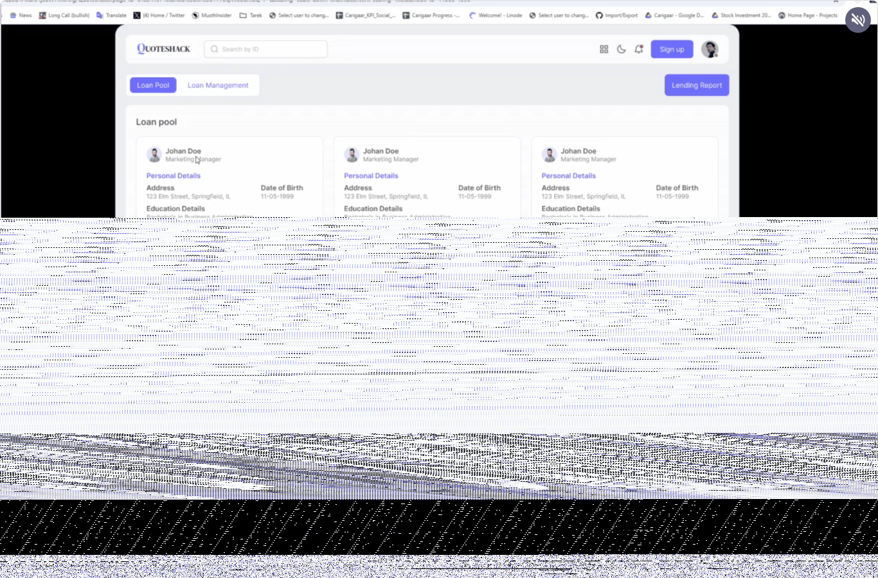Open the Import/Export bookmark
Viewport: 878px width, 578px height.
coord(617,15)
